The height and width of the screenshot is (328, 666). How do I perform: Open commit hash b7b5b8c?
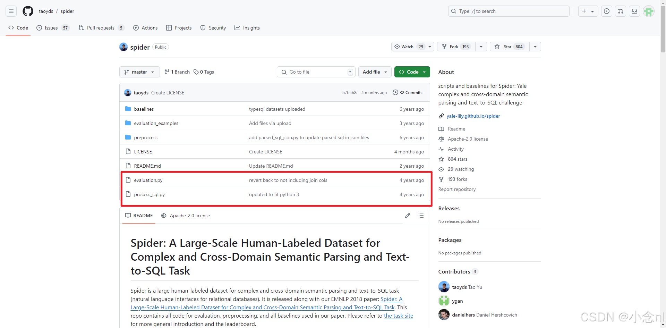click(x=350, y=93)
